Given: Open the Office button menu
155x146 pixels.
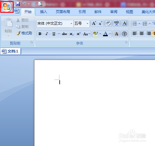Looking at the screenshot, I should tap(7, 7).
